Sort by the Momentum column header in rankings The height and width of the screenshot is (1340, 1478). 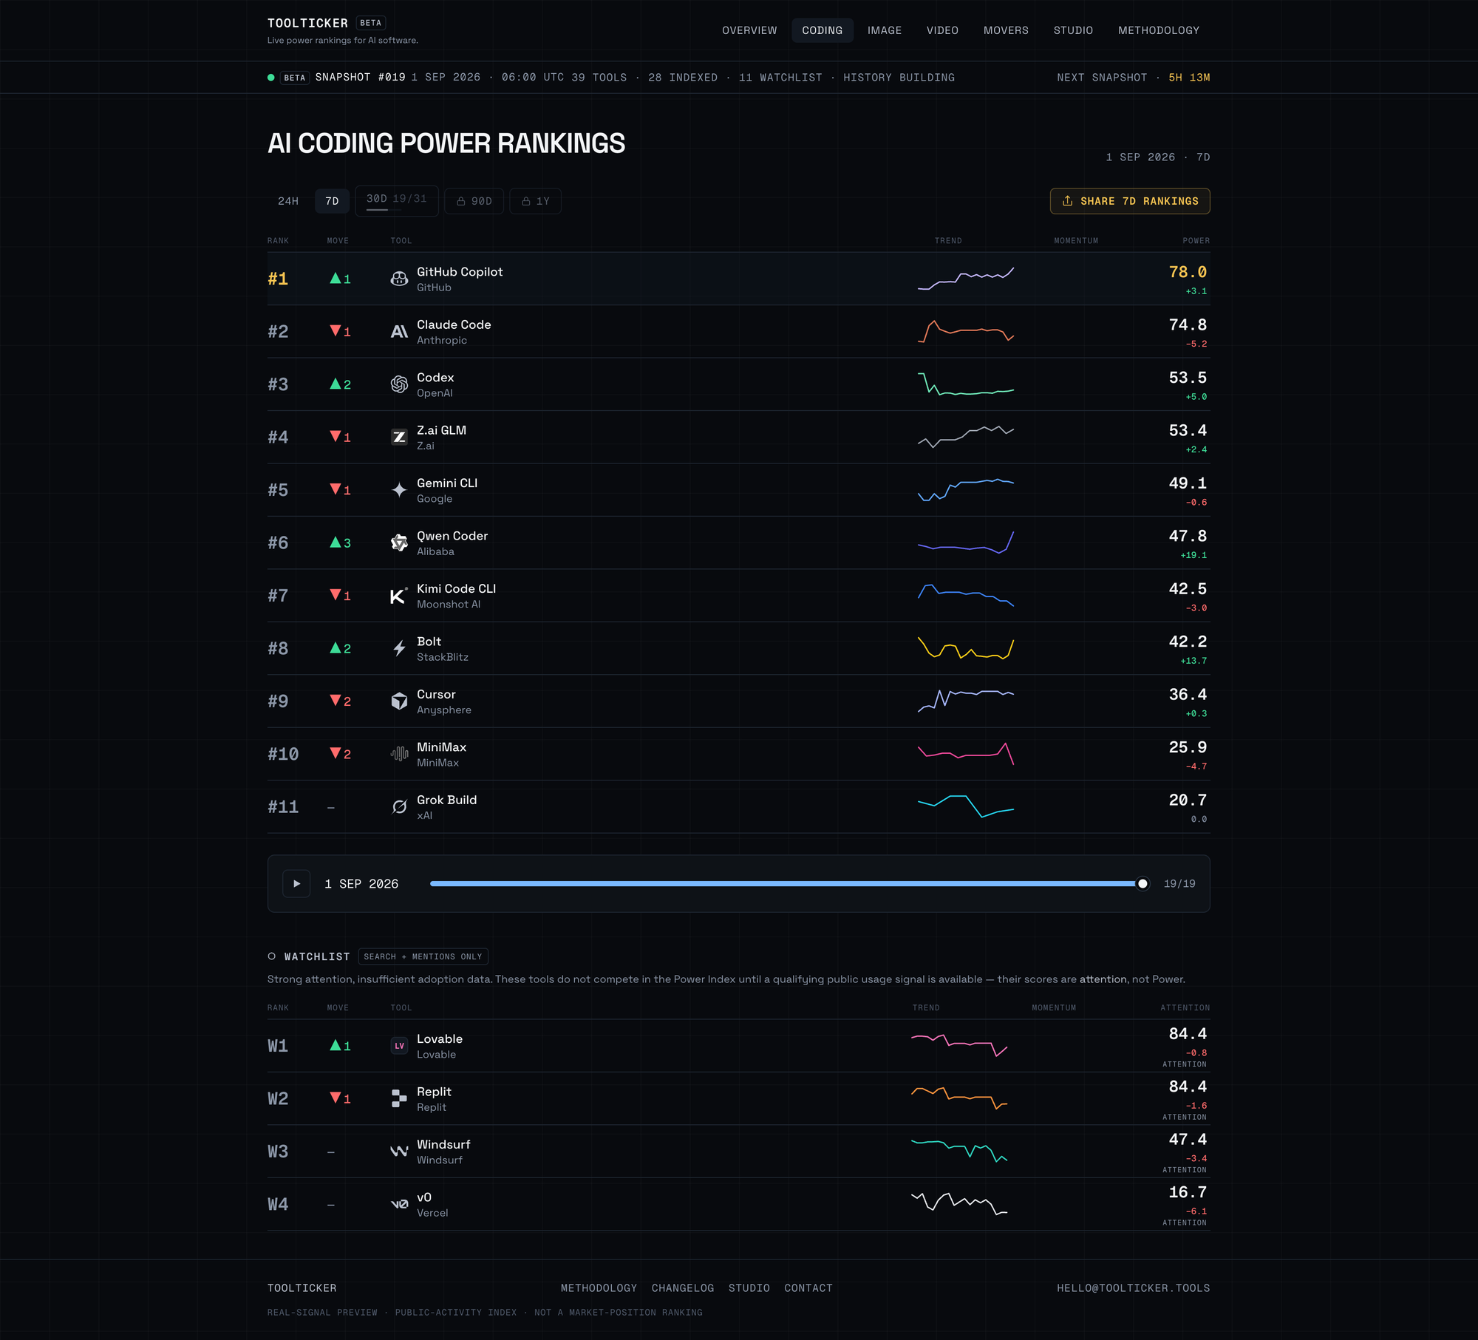tap(1076, 241)
